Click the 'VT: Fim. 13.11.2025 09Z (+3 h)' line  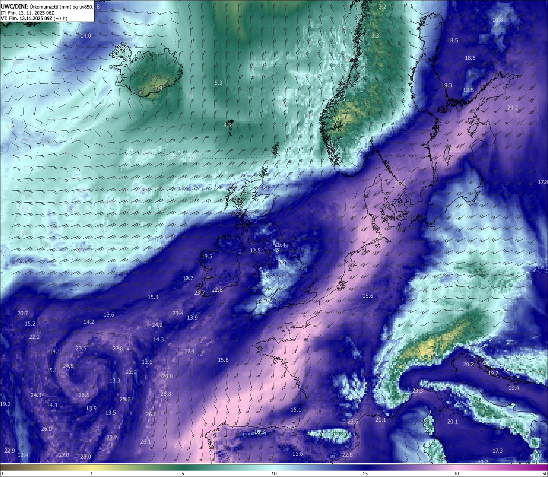tap(34, 18)
